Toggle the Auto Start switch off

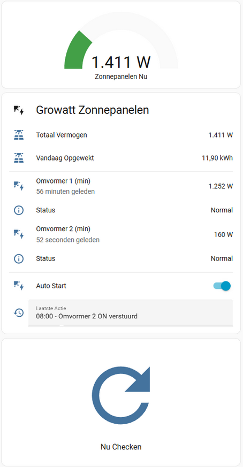tap(222, 286)
